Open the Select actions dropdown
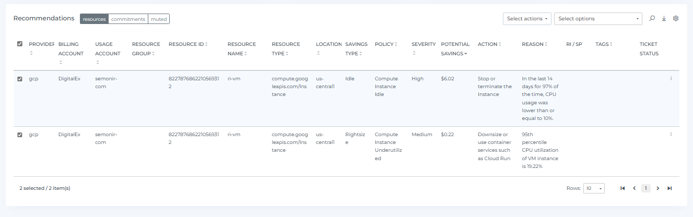 click(x=527, y=19)
